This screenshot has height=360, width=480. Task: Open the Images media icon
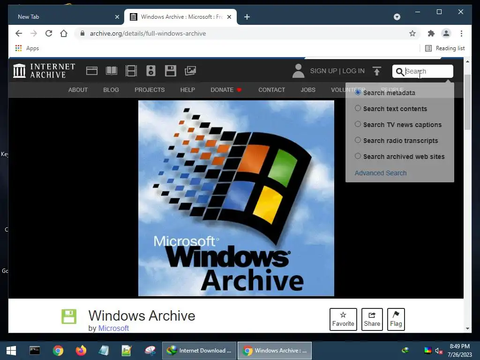point(190,71)
